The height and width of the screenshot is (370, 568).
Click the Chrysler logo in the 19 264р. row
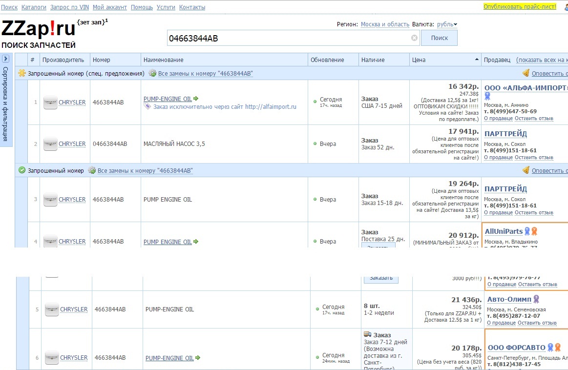click(x=50, y=200)
